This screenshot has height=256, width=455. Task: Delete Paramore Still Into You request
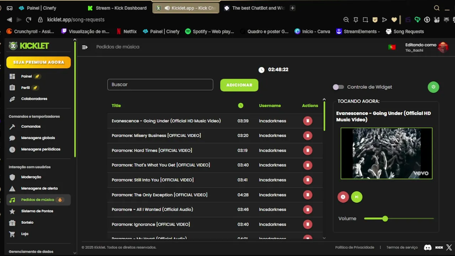pyautogui.click(x=307, y=180)
